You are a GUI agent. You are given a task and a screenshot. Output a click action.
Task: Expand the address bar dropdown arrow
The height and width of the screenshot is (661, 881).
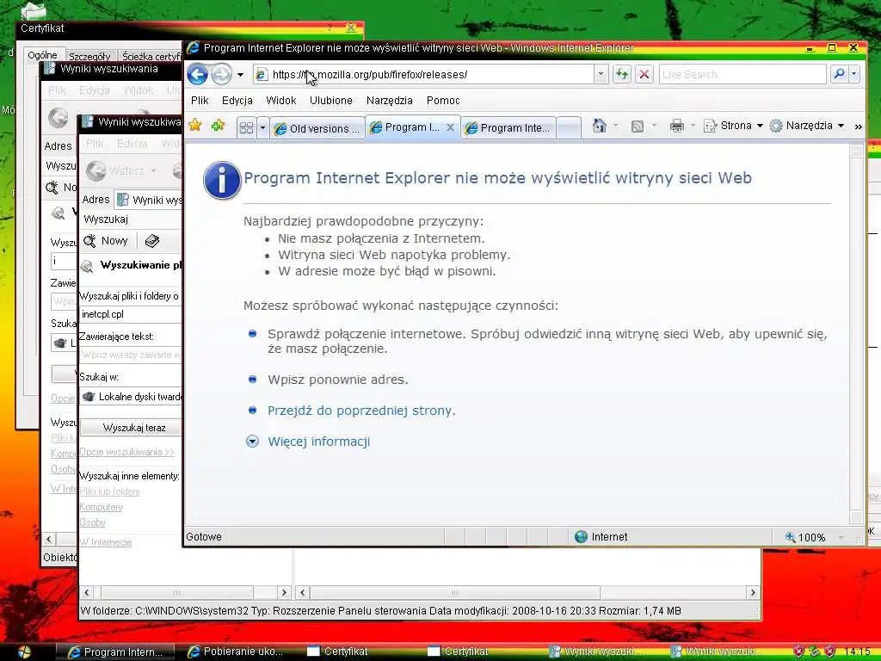(601, 74)
